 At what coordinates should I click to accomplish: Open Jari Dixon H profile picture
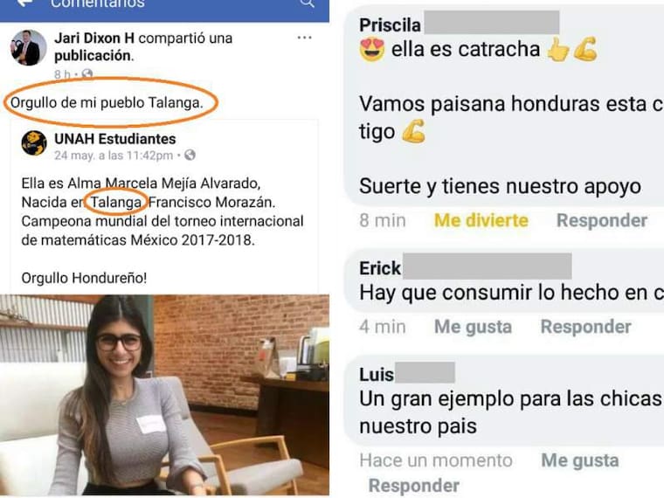(x=28, y=48)
